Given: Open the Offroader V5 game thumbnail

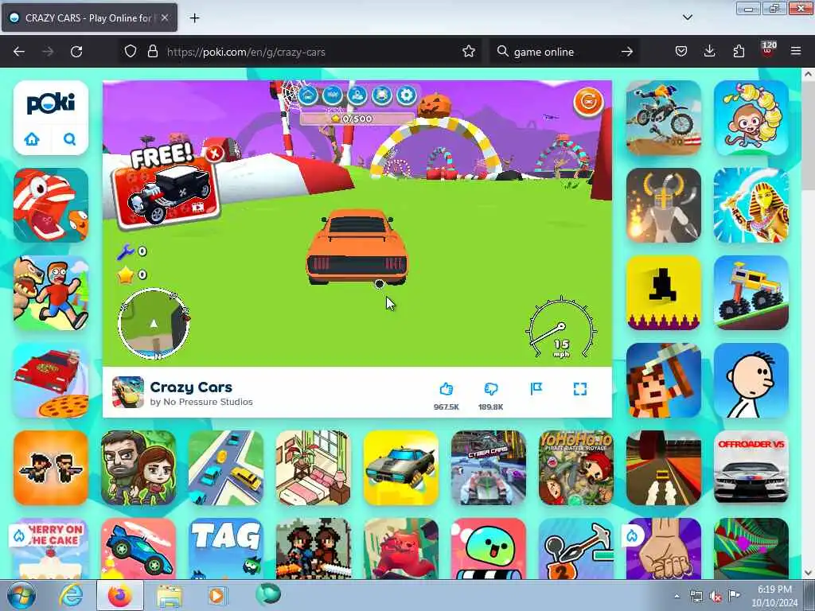Looking at the screenshot, I should (751, 468).
